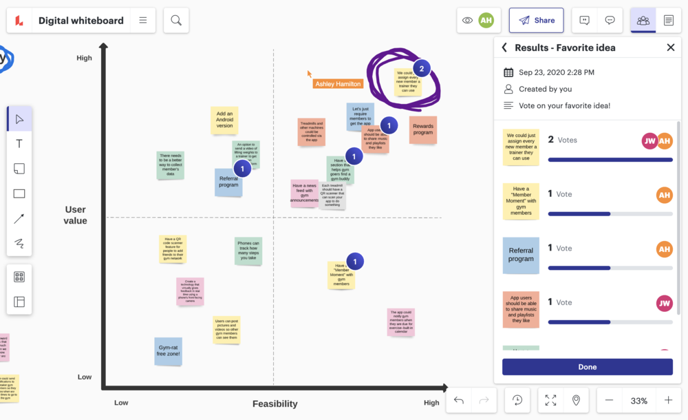
Task: Select the rectangle shape tool
Action: (19, 194)
